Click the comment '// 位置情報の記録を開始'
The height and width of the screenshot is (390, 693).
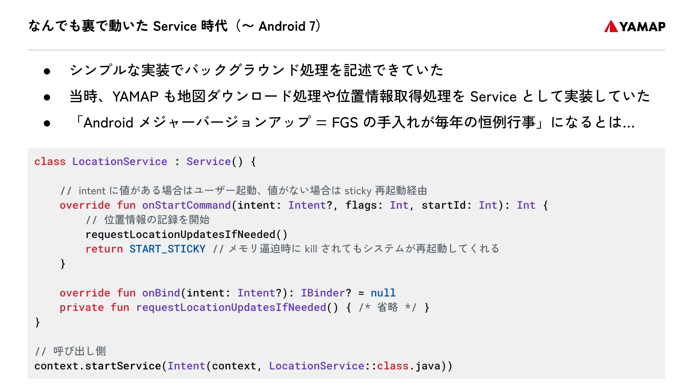pyautogui.click(x=148, y=220)
